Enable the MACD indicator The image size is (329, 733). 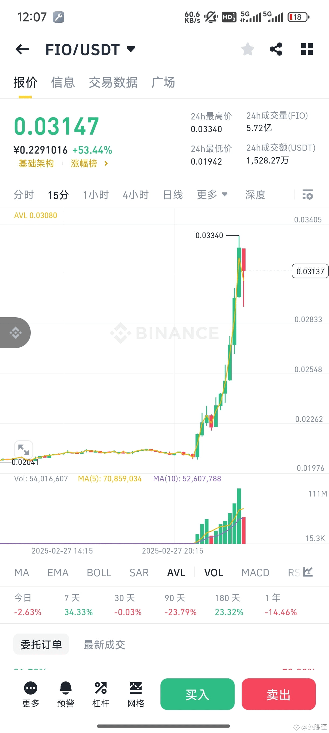255,572
